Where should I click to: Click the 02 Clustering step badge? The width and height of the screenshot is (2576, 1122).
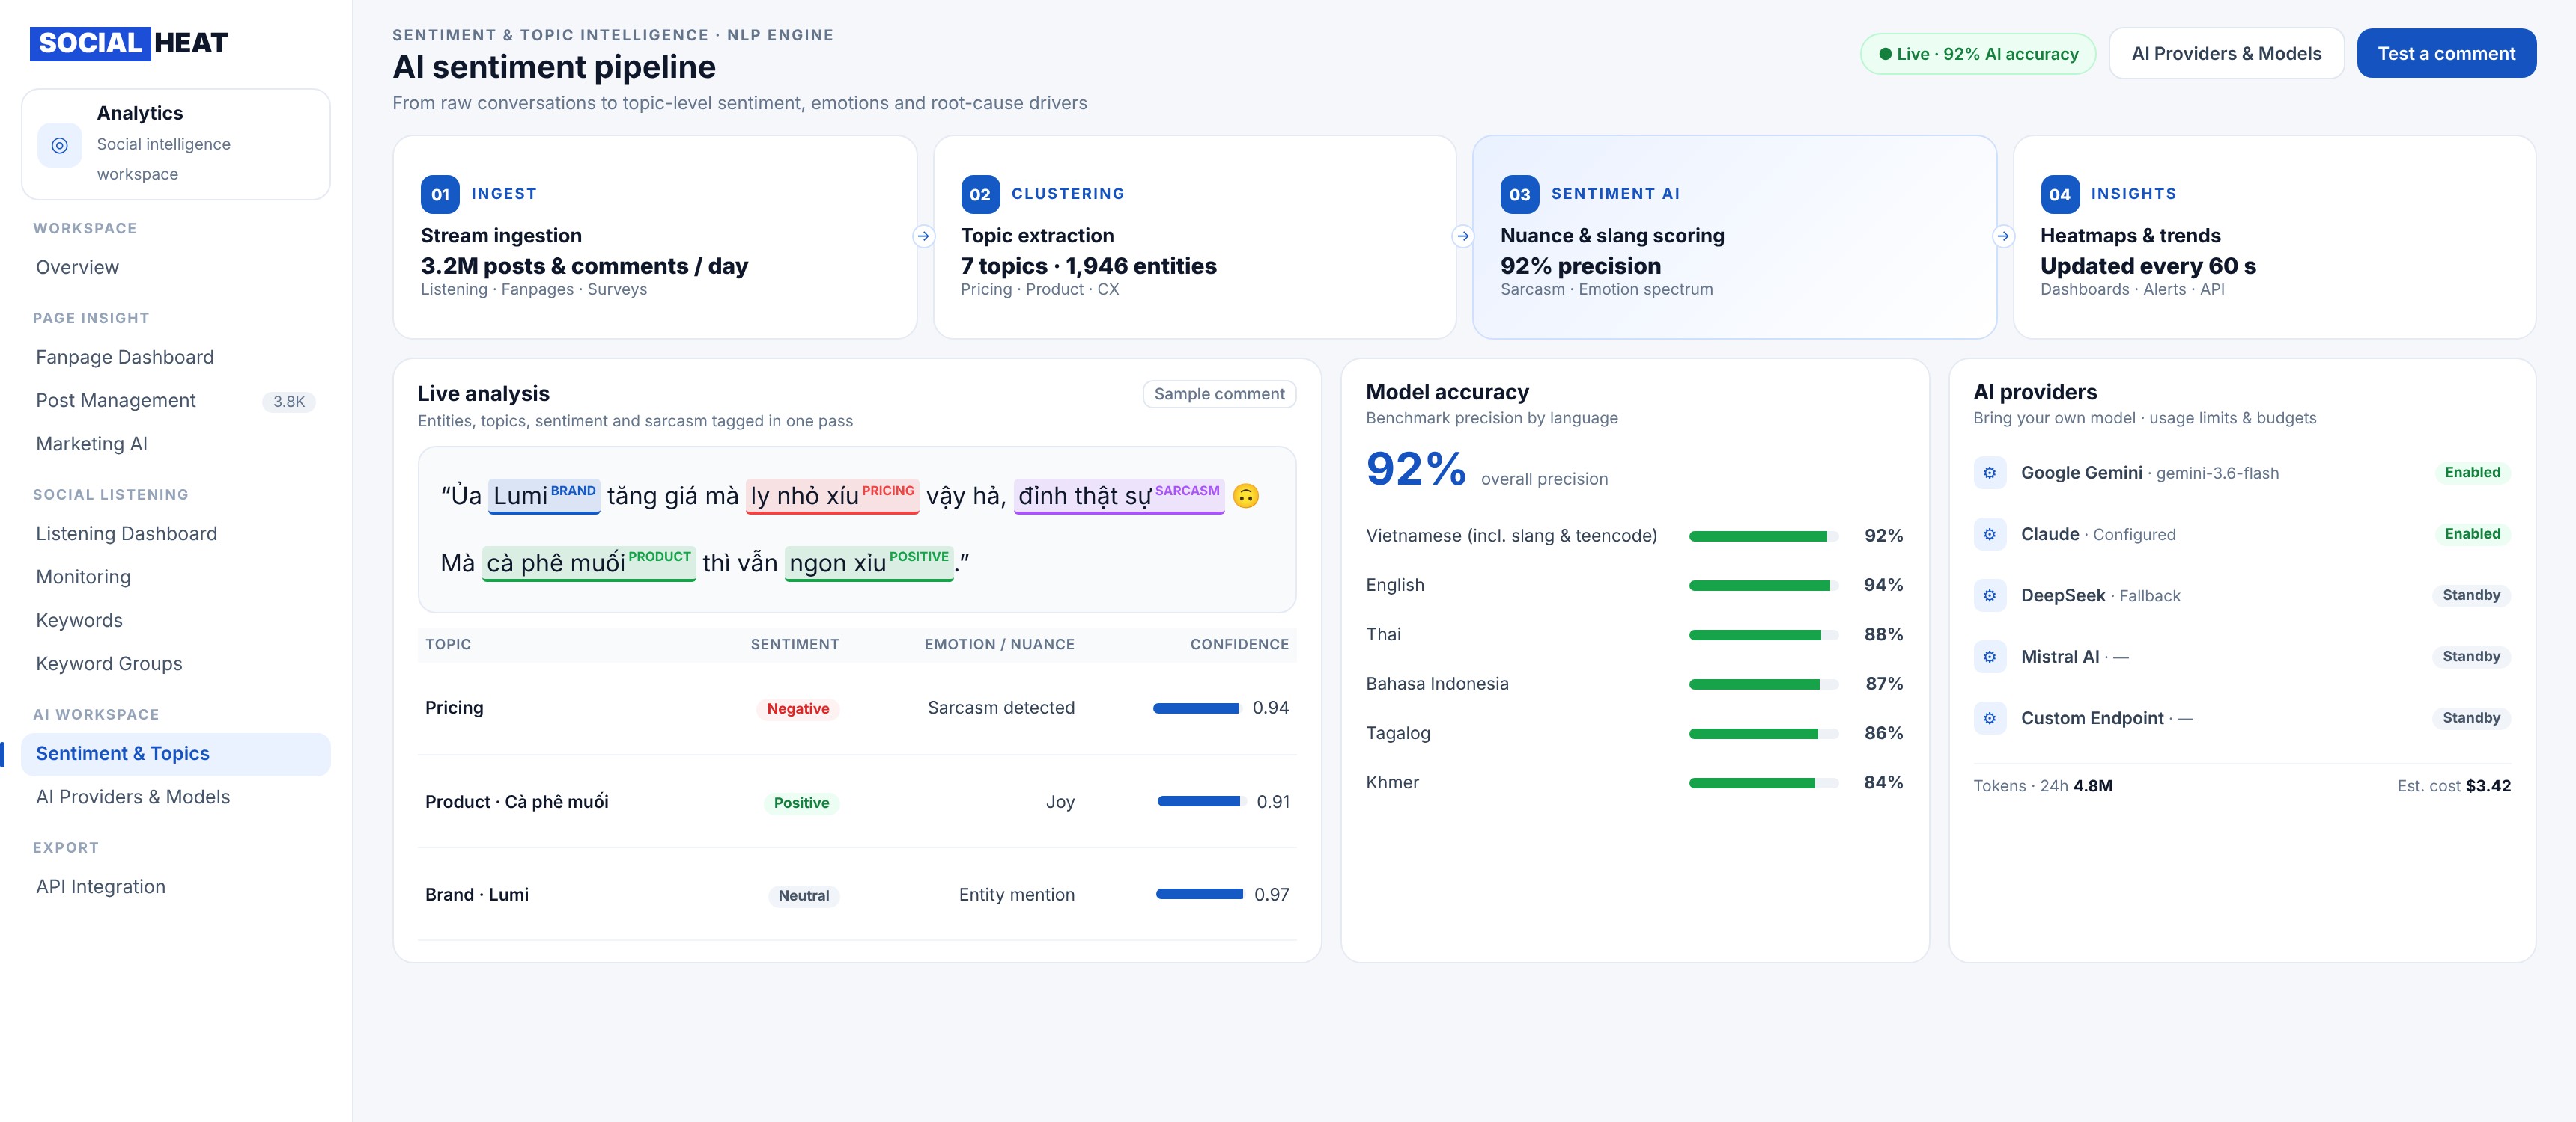point(980,194)
